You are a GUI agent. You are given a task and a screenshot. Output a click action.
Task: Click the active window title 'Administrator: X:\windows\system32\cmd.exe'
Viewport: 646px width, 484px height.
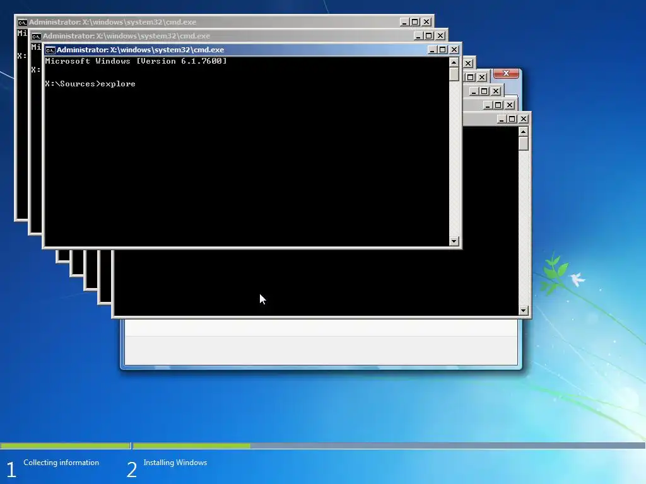click(x=141, y=50)
